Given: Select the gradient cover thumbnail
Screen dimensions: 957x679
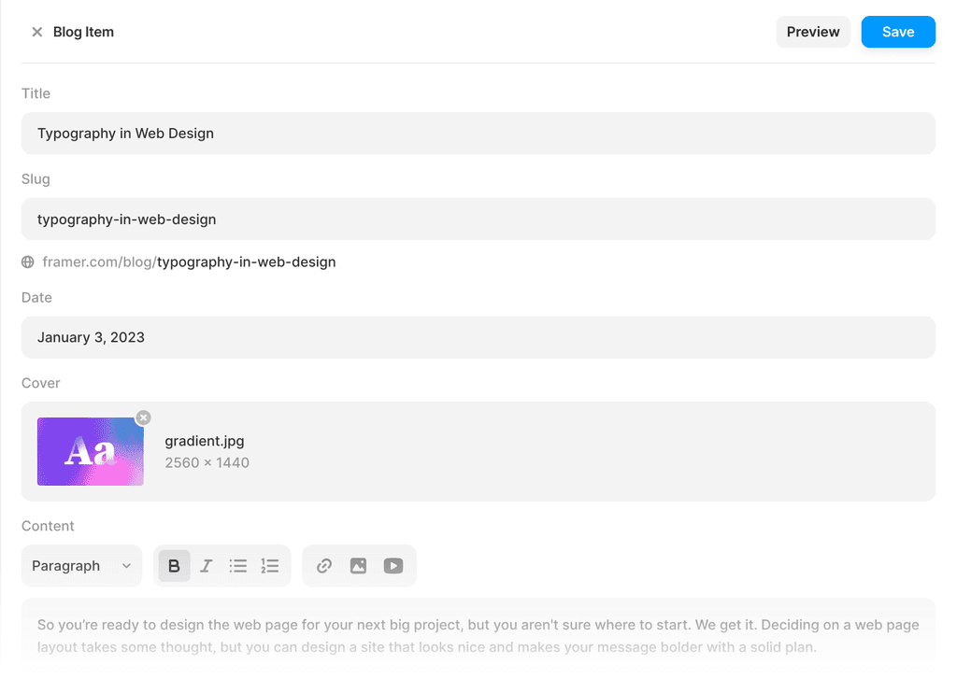Looking at the screenshot, I should click(x=90, y=452).
